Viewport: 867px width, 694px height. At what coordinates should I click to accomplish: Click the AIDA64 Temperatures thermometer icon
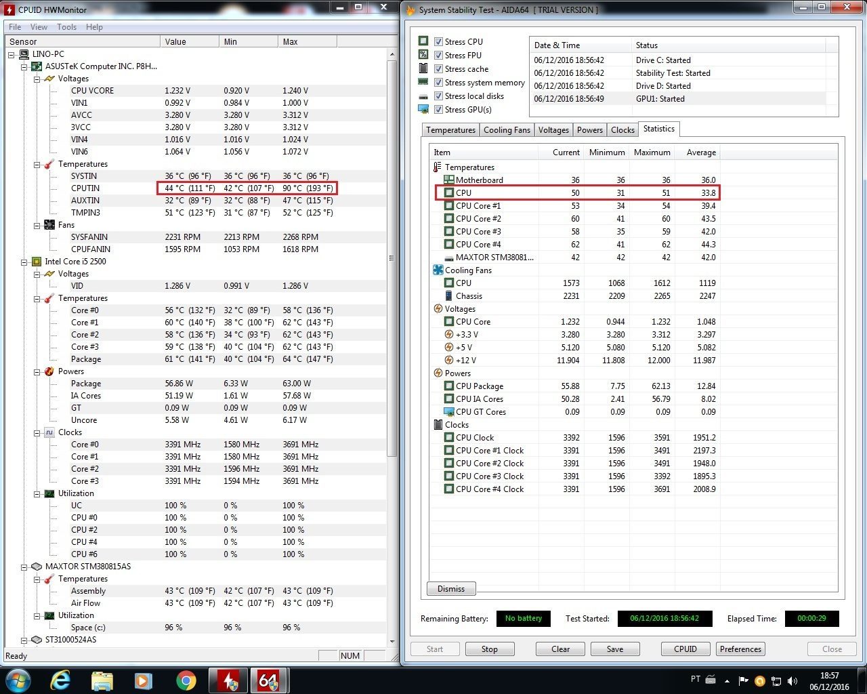click(x=438, y=167)
